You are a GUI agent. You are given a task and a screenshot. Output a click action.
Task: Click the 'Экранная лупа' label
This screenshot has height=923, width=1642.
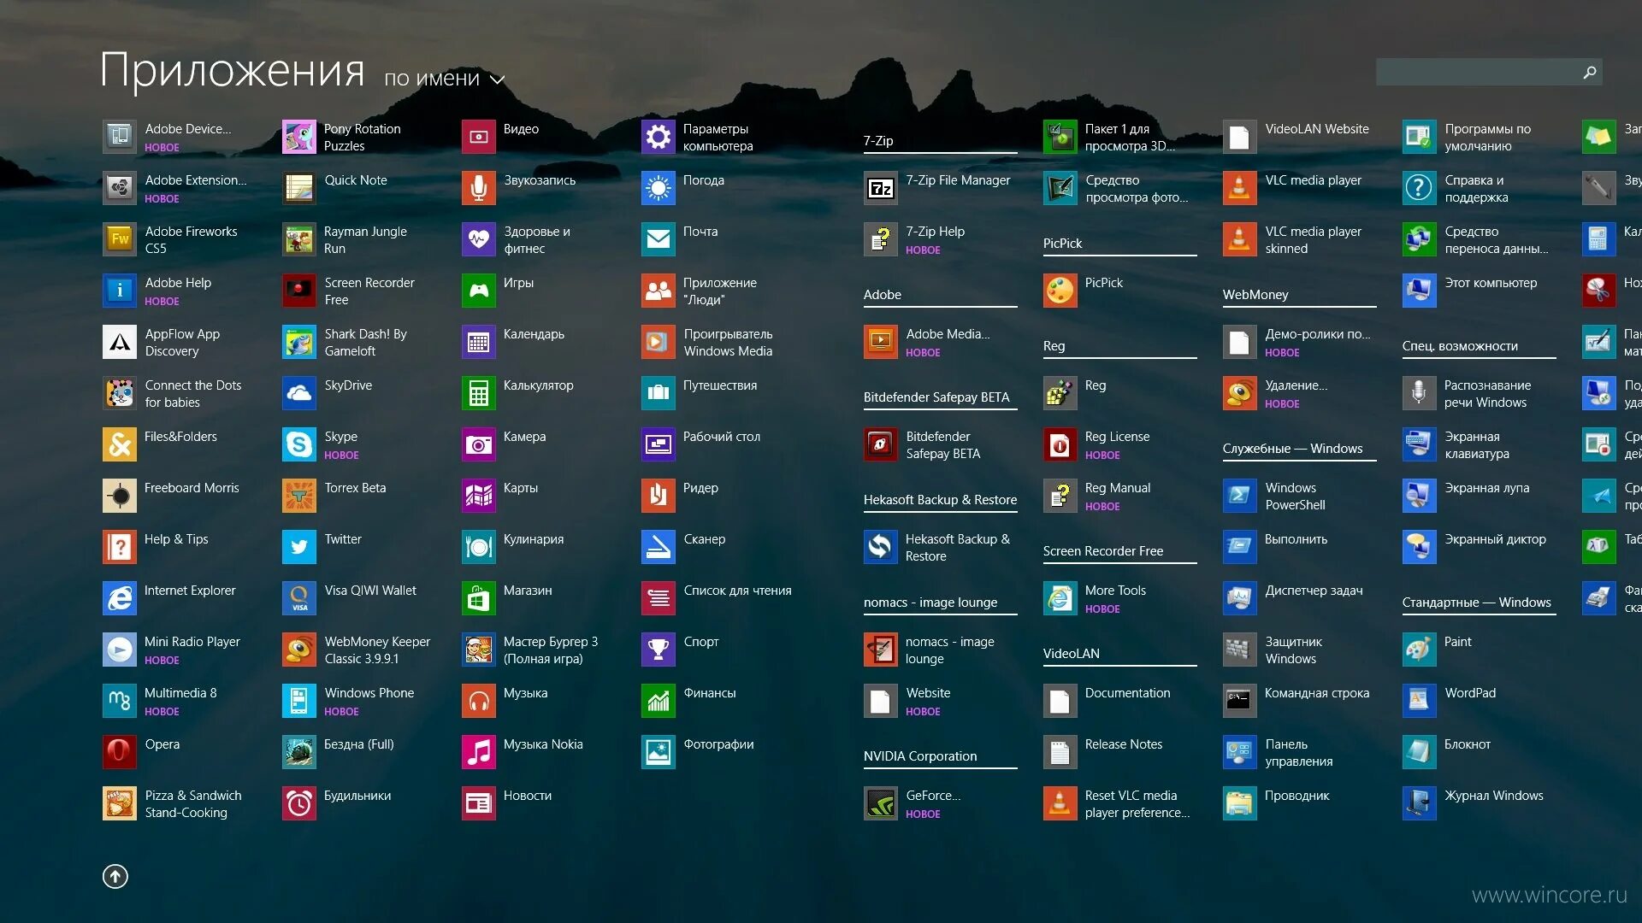(1487, 488)
